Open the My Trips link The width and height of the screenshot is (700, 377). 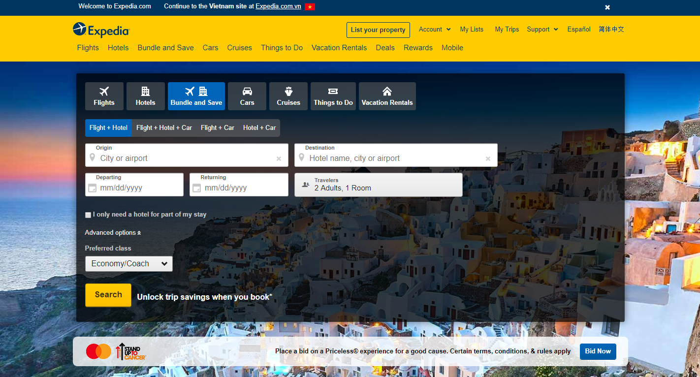coord(507,30)
